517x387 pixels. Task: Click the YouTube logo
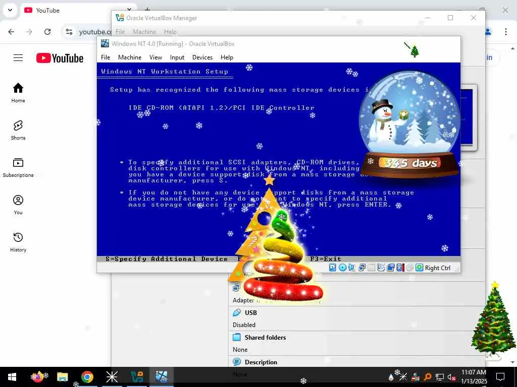point(60,58)
